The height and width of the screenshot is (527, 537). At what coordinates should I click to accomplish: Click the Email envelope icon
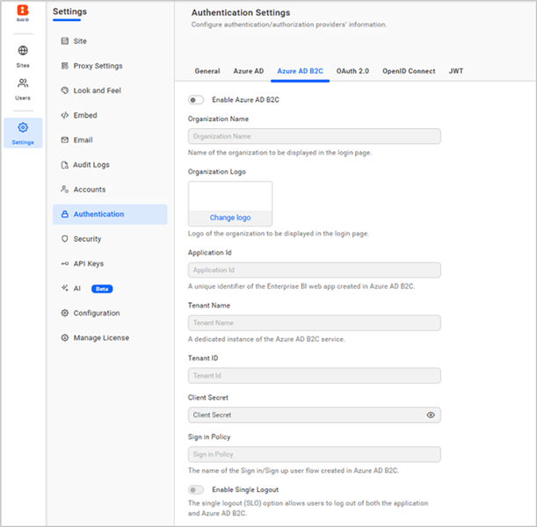coord(65,140)
